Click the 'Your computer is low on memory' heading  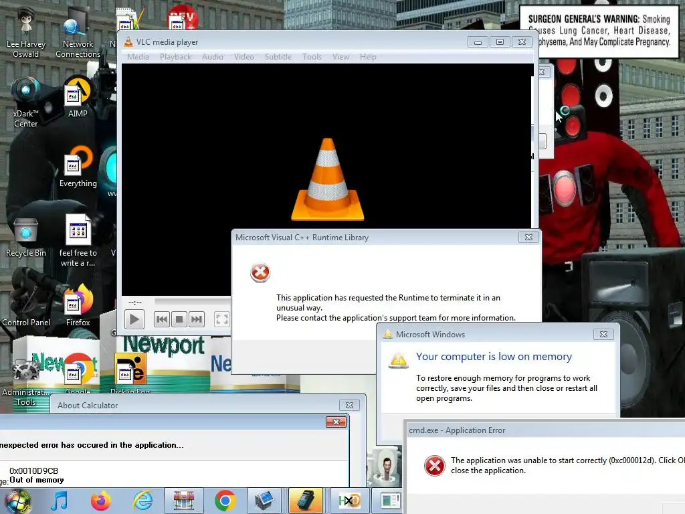coord(494,357)
